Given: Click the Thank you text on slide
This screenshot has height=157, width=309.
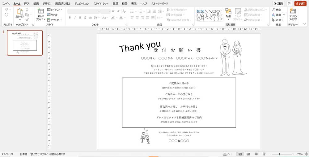Looking at the screenshot, I should click(140, 47).
